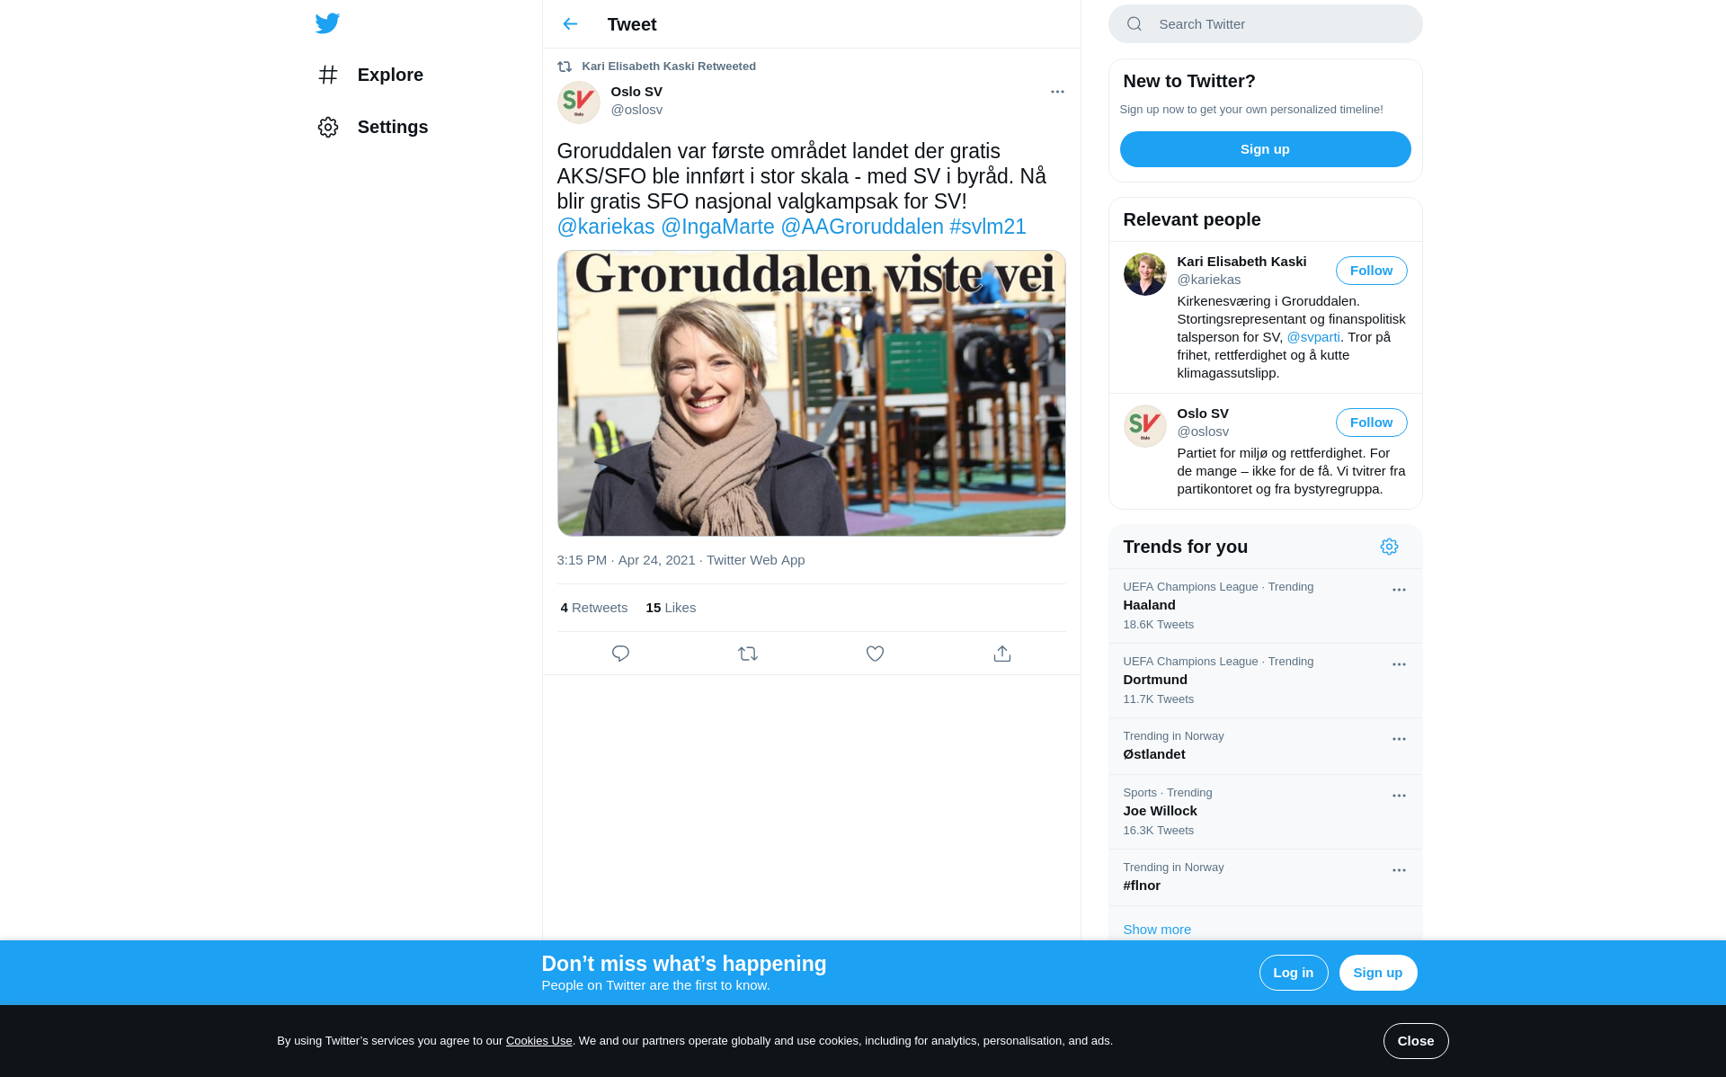Open @kariekas handle in Relevant people

(x=1208, y=280)
